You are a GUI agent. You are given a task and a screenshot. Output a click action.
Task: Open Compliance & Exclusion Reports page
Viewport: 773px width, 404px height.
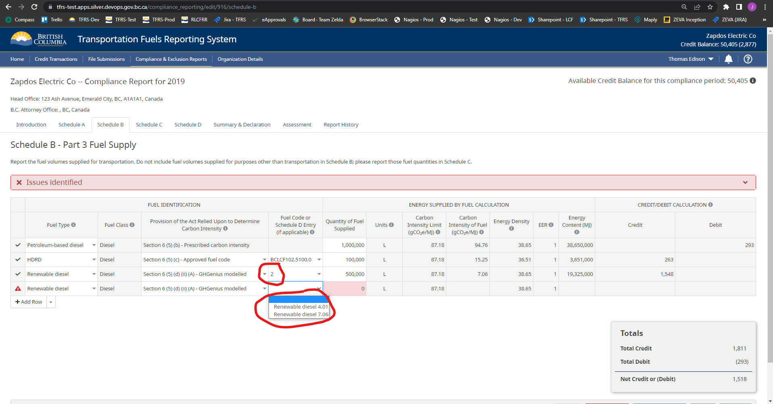click(171, 59)
